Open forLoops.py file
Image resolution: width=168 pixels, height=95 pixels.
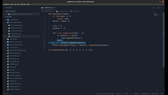pos(14,59)
